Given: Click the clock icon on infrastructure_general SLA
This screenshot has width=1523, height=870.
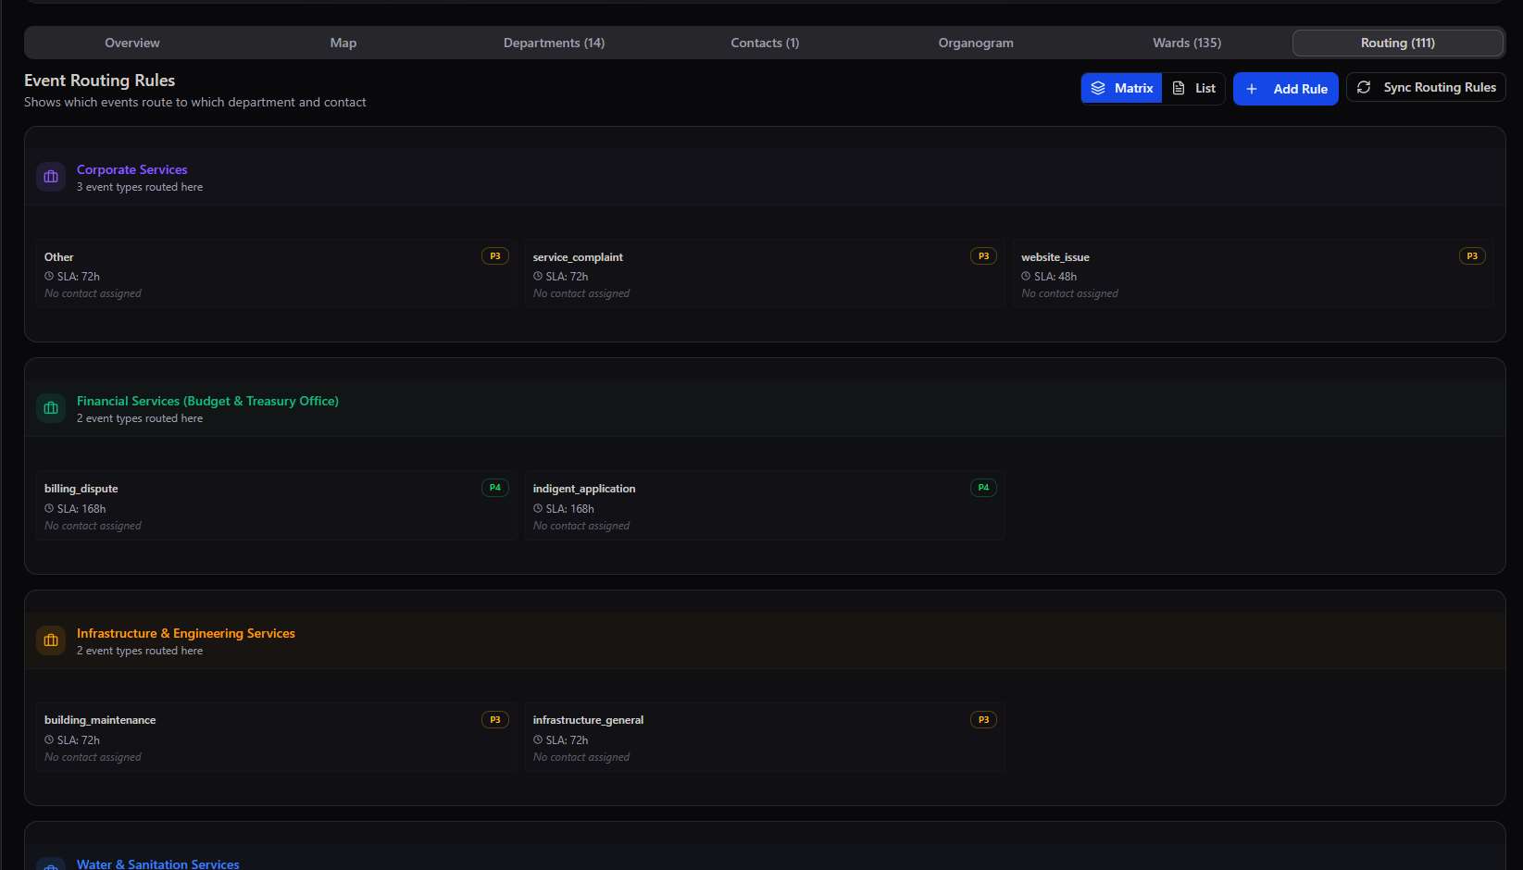Looking at the screenshot, I should coord(538,739).
